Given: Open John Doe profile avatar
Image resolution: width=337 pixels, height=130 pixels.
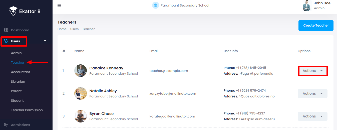Looking at the screenshot, I should coord(307,6).
